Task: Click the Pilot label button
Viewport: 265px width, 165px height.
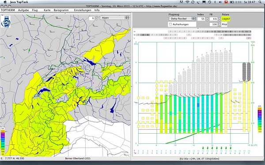Action: (x=225, y=24)
